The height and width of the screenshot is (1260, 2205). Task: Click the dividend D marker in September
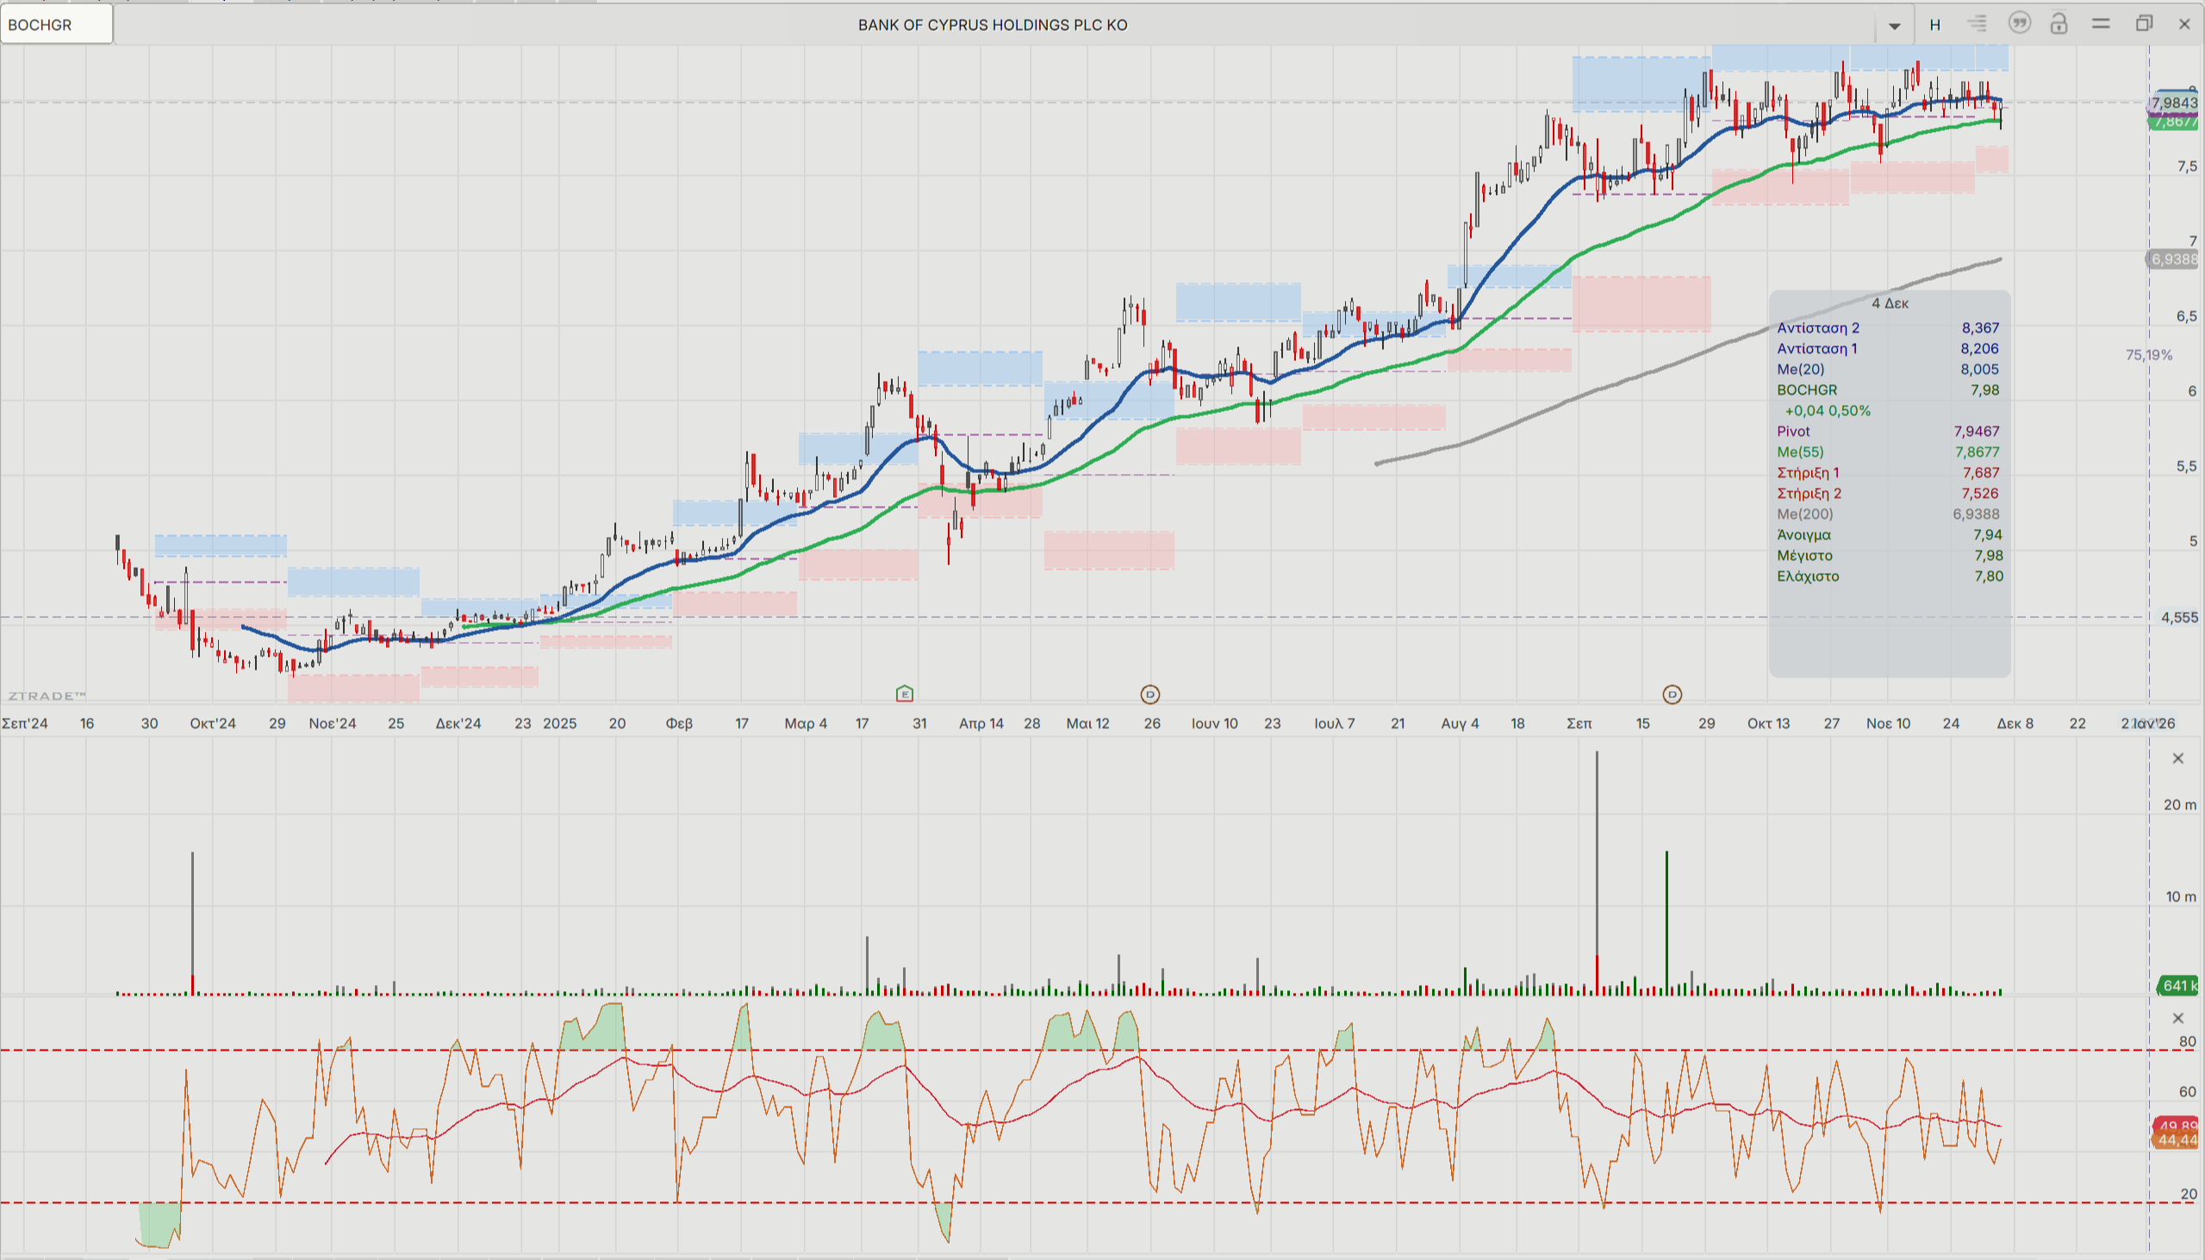(1672, 694)
